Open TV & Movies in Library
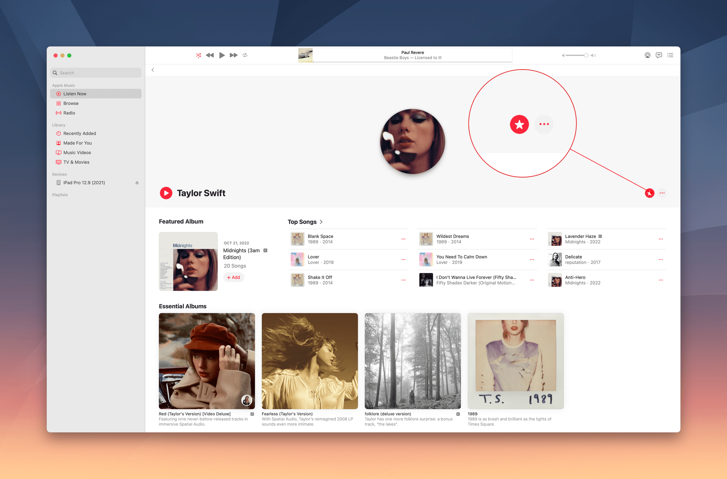Image resolution: width=727 pixels, height=479 pixels. (x=96, y=162)
